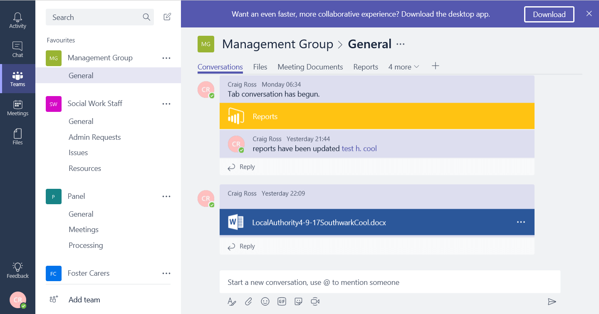The image size is (599, 314).
Task: Open the Reports yellow card
Action: [x=377, y=116]
